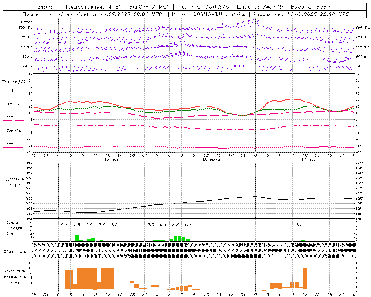Click the "Конвективн." convective cloud label
371x297 pixels.
tap(15, 271)
